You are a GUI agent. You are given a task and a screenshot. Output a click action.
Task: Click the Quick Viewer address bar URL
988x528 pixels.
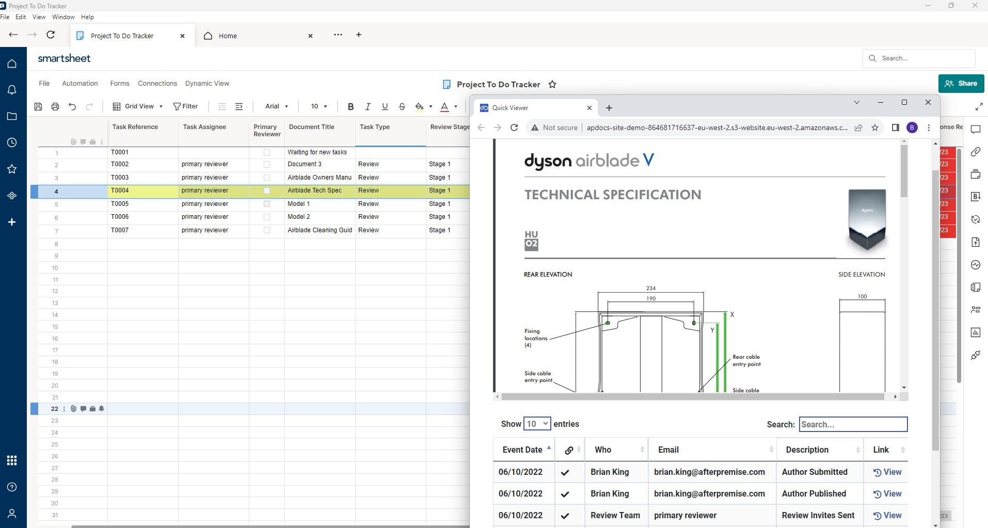coord(717,127)
